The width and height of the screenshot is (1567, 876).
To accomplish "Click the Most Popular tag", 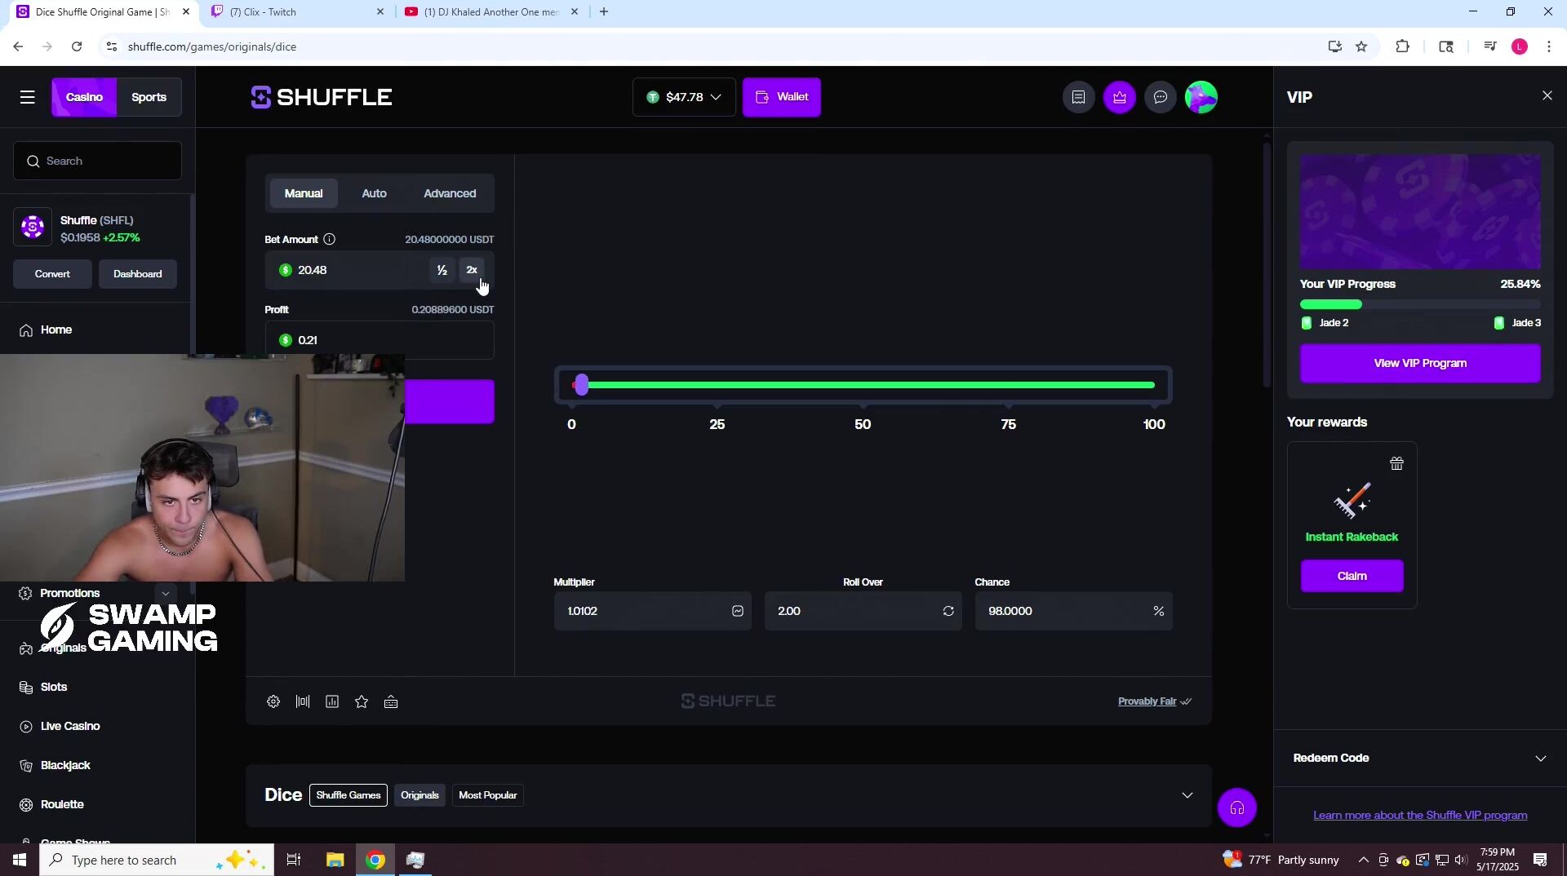I will (487, 795).
